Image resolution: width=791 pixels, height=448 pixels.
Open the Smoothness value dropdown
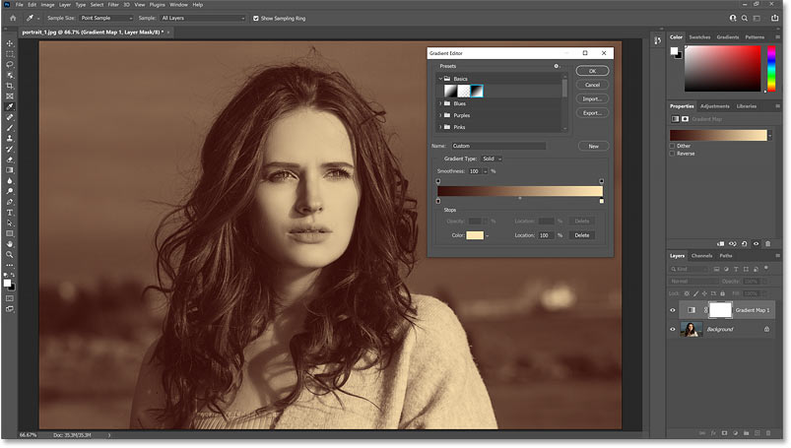pos(486,171)
